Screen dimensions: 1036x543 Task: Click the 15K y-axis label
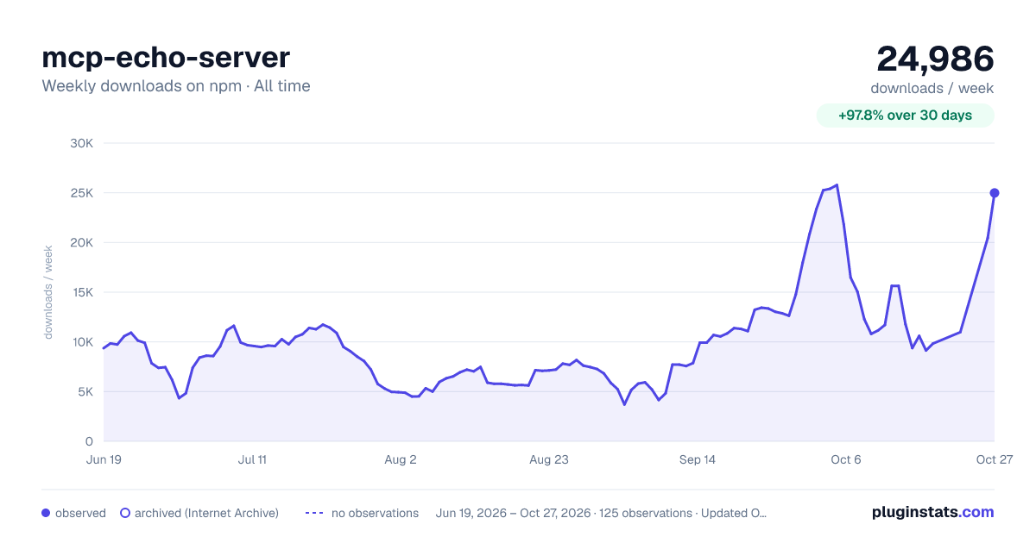click(81, 292)
